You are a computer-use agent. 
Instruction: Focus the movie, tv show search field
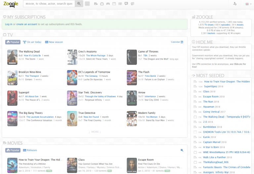pos(49,4)
